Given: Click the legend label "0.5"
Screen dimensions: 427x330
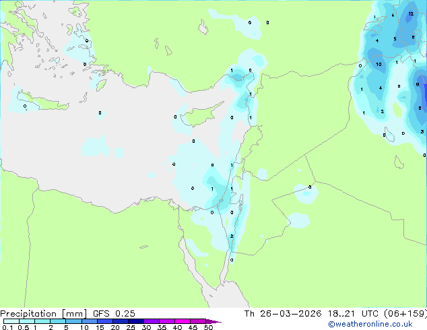Looking at the screenshot, I should pyautogui.click(x=24, y=327).
